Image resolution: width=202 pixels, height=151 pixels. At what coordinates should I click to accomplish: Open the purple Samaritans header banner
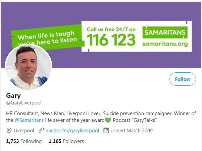coord(101,35)
